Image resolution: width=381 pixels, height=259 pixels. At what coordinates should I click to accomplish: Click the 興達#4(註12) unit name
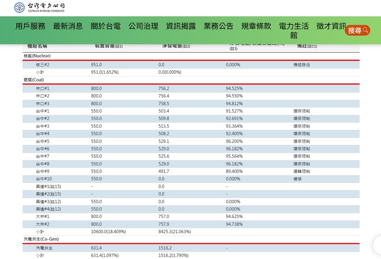(48, 209)
